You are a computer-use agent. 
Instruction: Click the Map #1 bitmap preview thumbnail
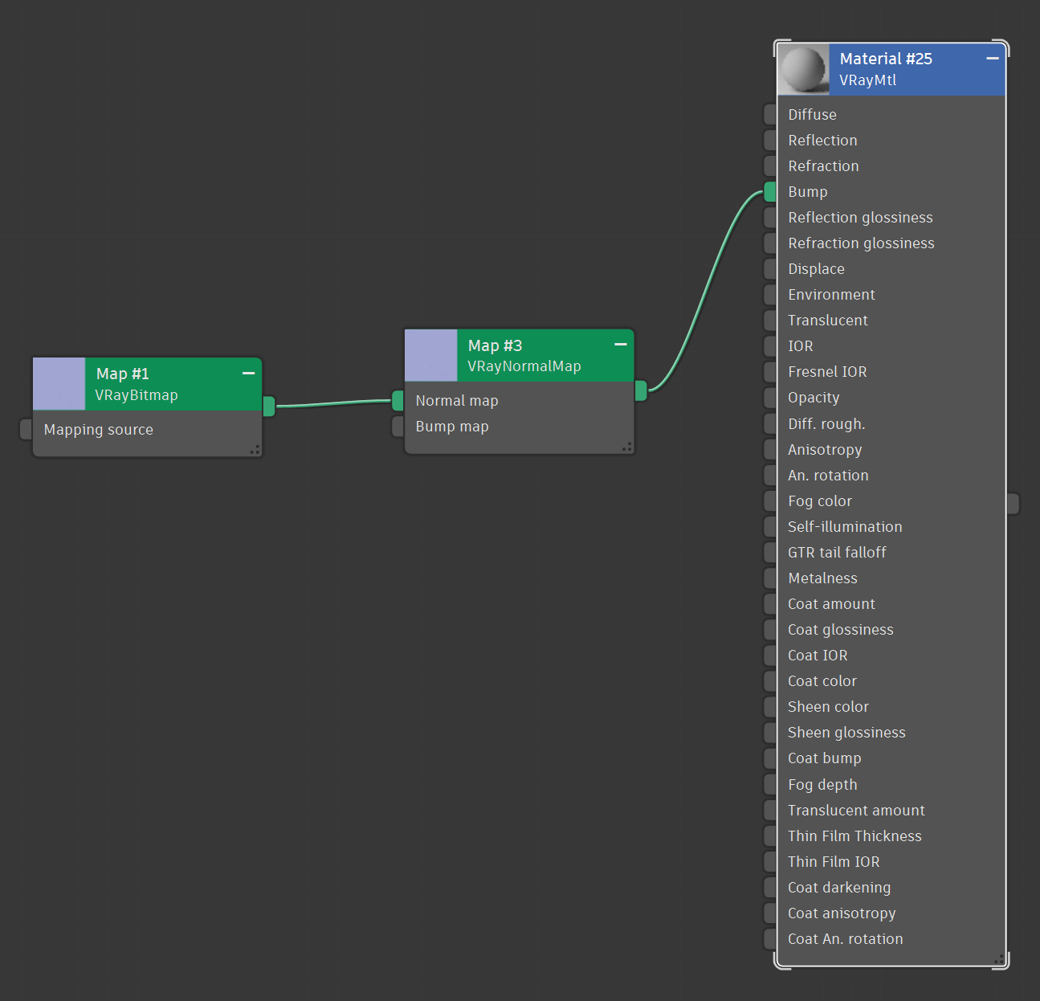[59, 384]
